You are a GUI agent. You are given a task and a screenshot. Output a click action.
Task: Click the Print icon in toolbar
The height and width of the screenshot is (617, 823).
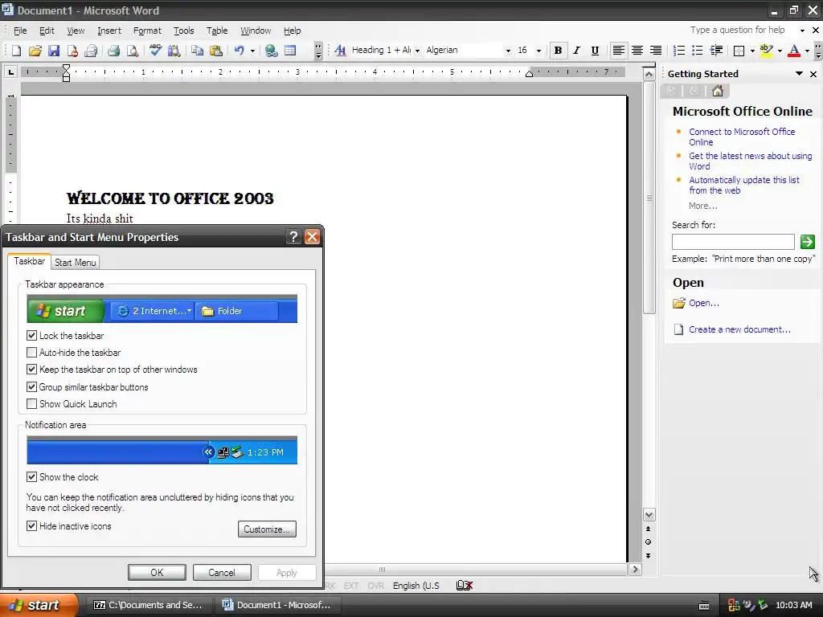(x=113, y=51)
